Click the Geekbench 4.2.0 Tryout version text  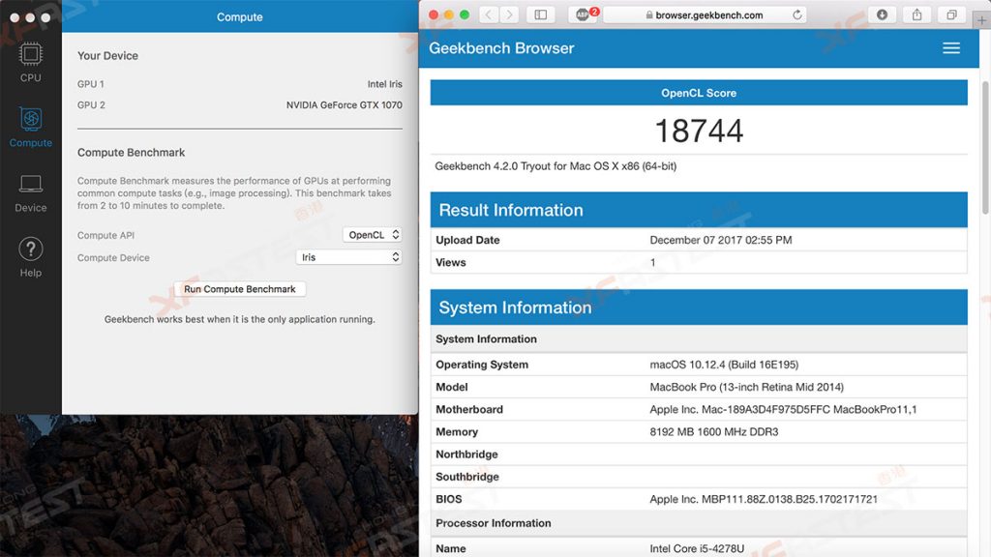point(556,166)
